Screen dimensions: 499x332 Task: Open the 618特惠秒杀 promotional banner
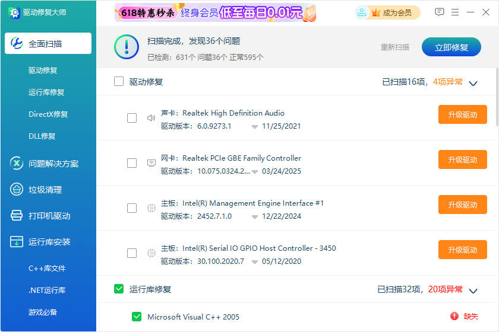[215, 12]
